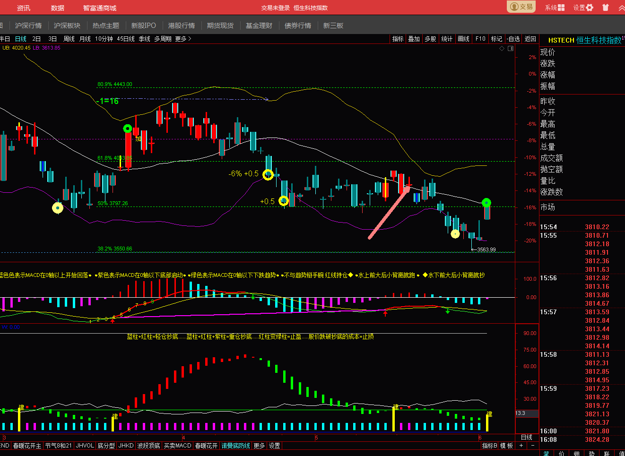Click the green circle marker on the last candle
This screenshot has width=625, height=456.
point(486,203)
